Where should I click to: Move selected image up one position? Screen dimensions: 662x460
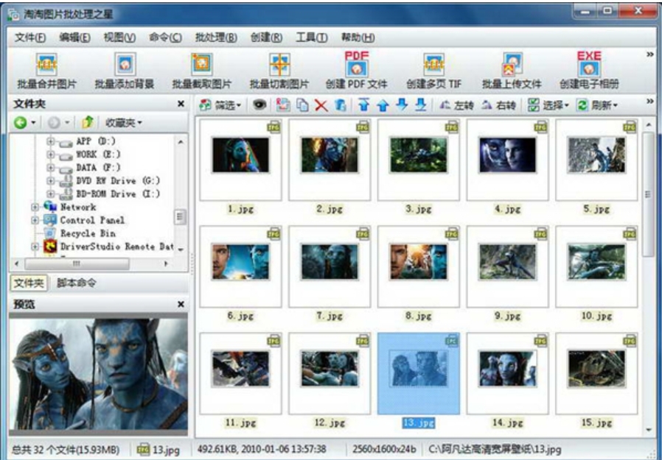point(383,105)
